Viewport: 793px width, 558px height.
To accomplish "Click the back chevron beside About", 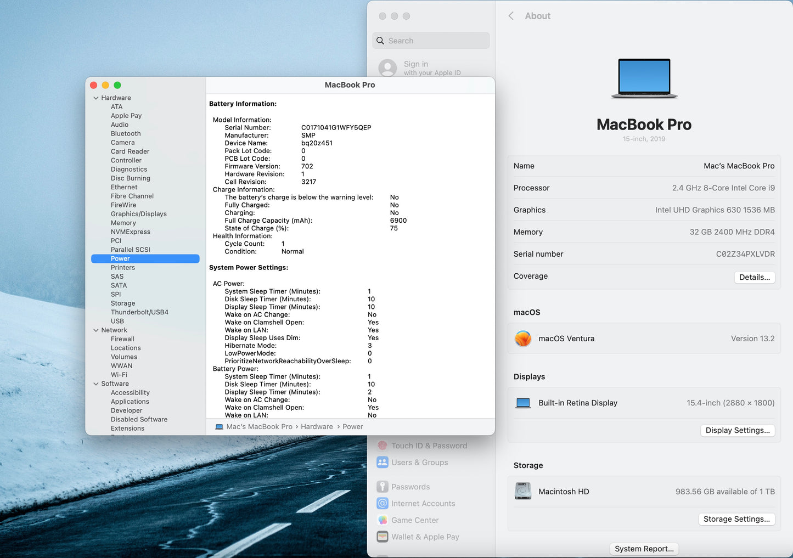I will (511, 16).
